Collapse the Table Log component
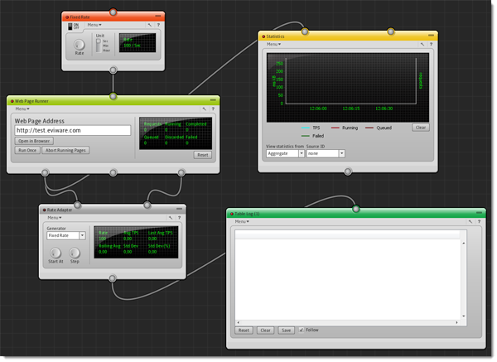The width and height of the screenshot is (497, 362). pos(480,212)
